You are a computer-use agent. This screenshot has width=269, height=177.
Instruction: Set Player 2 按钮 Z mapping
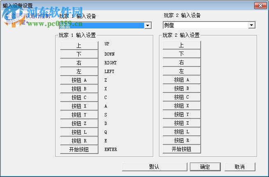pos(182,123)
